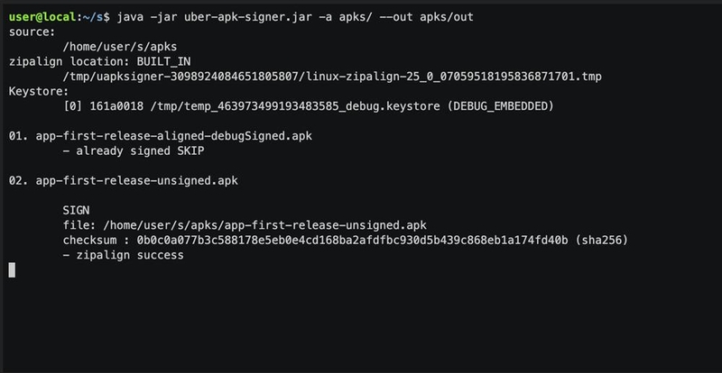The width and height of the screenshot is (722, 373).
Task: Click the zipalign success message
Action: pos(123,255)
